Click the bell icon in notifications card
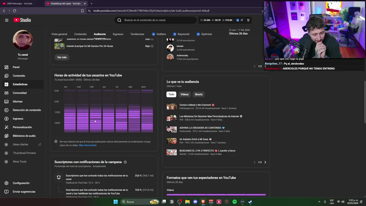The image size is (366, 206). pos(59,177)
